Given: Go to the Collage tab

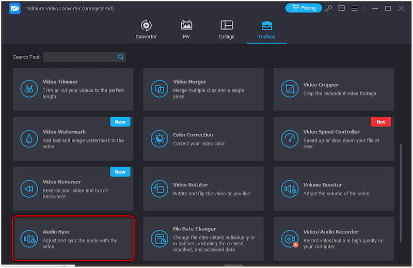Looking at the screenshot, I should coord(226,29).
